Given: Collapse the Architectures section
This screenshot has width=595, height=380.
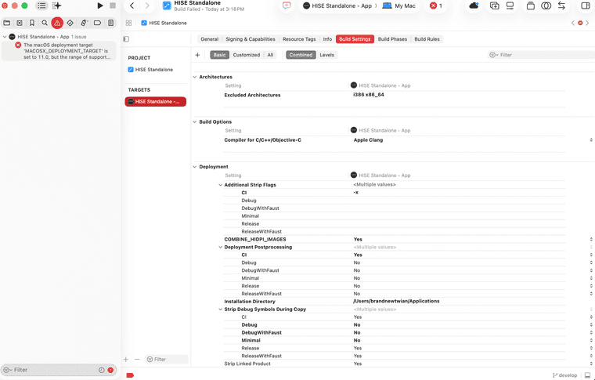Looking at the screenshot, I should 195,77.
